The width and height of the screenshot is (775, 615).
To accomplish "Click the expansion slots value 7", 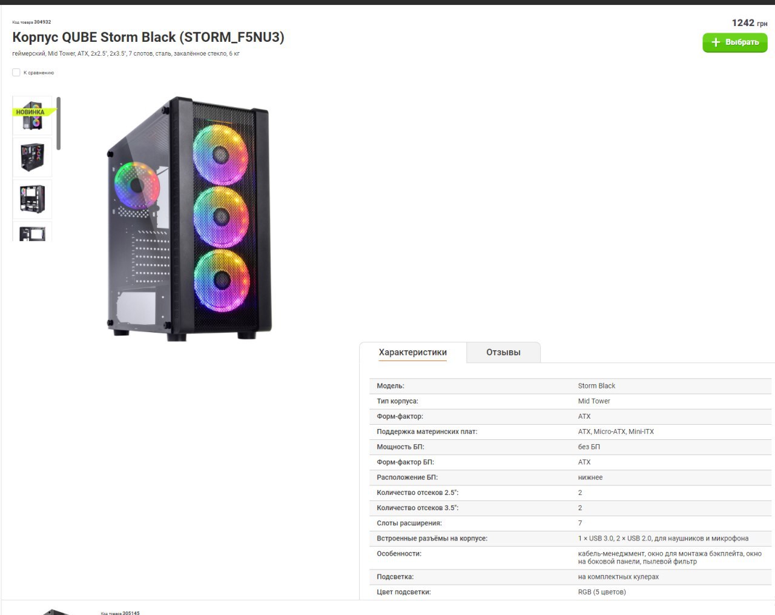I will (580, 523).
